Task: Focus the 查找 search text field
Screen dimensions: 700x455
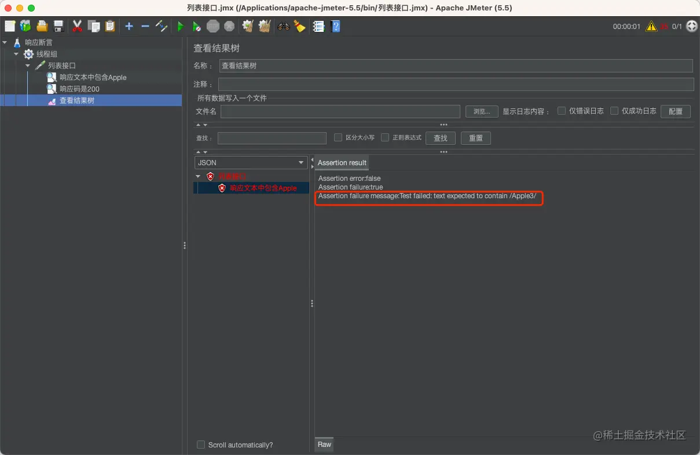Action: coord(272,138)
